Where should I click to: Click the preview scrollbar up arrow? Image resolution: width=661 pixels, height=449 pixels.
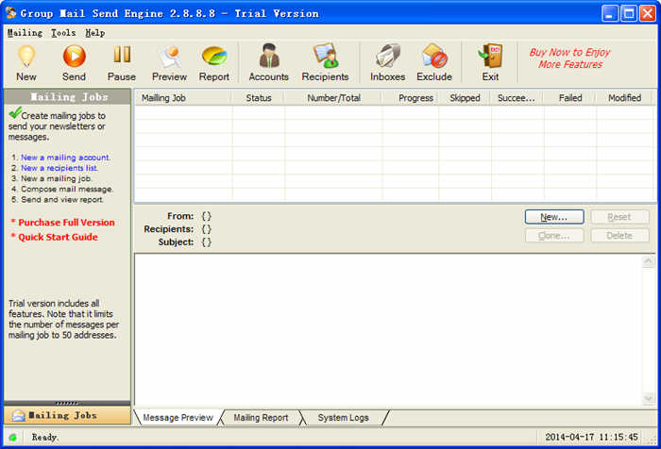649,261
